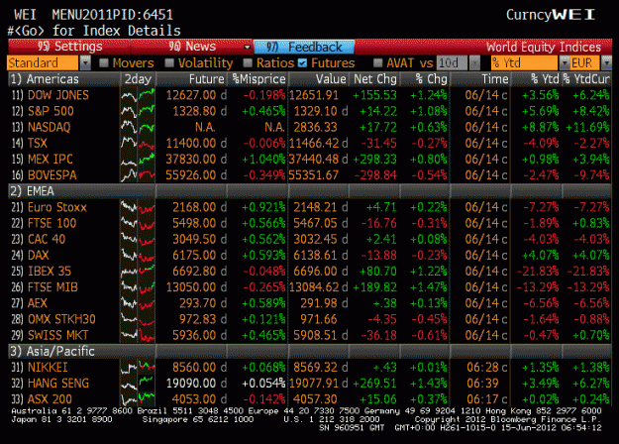The height and width of the screenshot is (444, 619).
Task: Open the OMX STKH30 index
Action: tap(61, 319)
